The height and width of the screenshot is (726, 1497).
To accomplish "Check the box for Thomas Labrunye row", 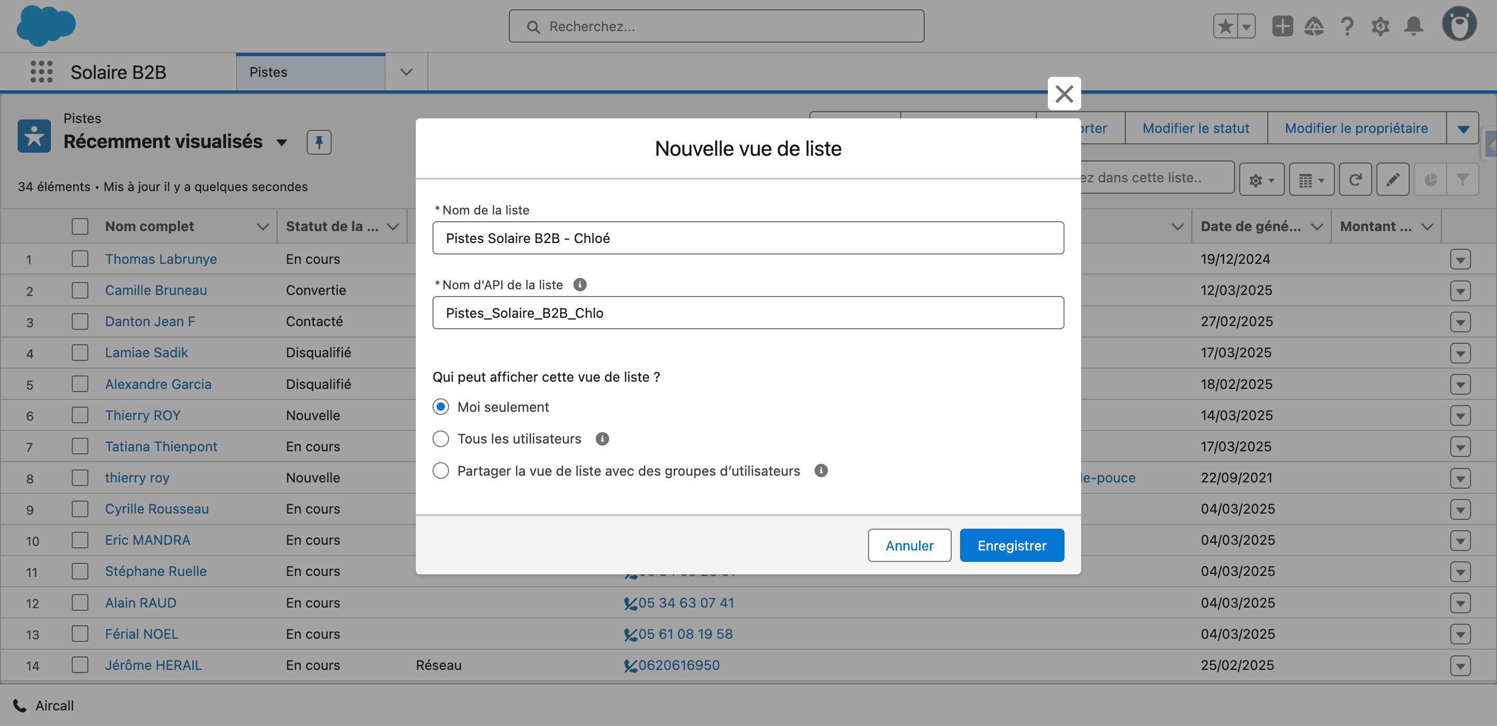I will [80, 259].
